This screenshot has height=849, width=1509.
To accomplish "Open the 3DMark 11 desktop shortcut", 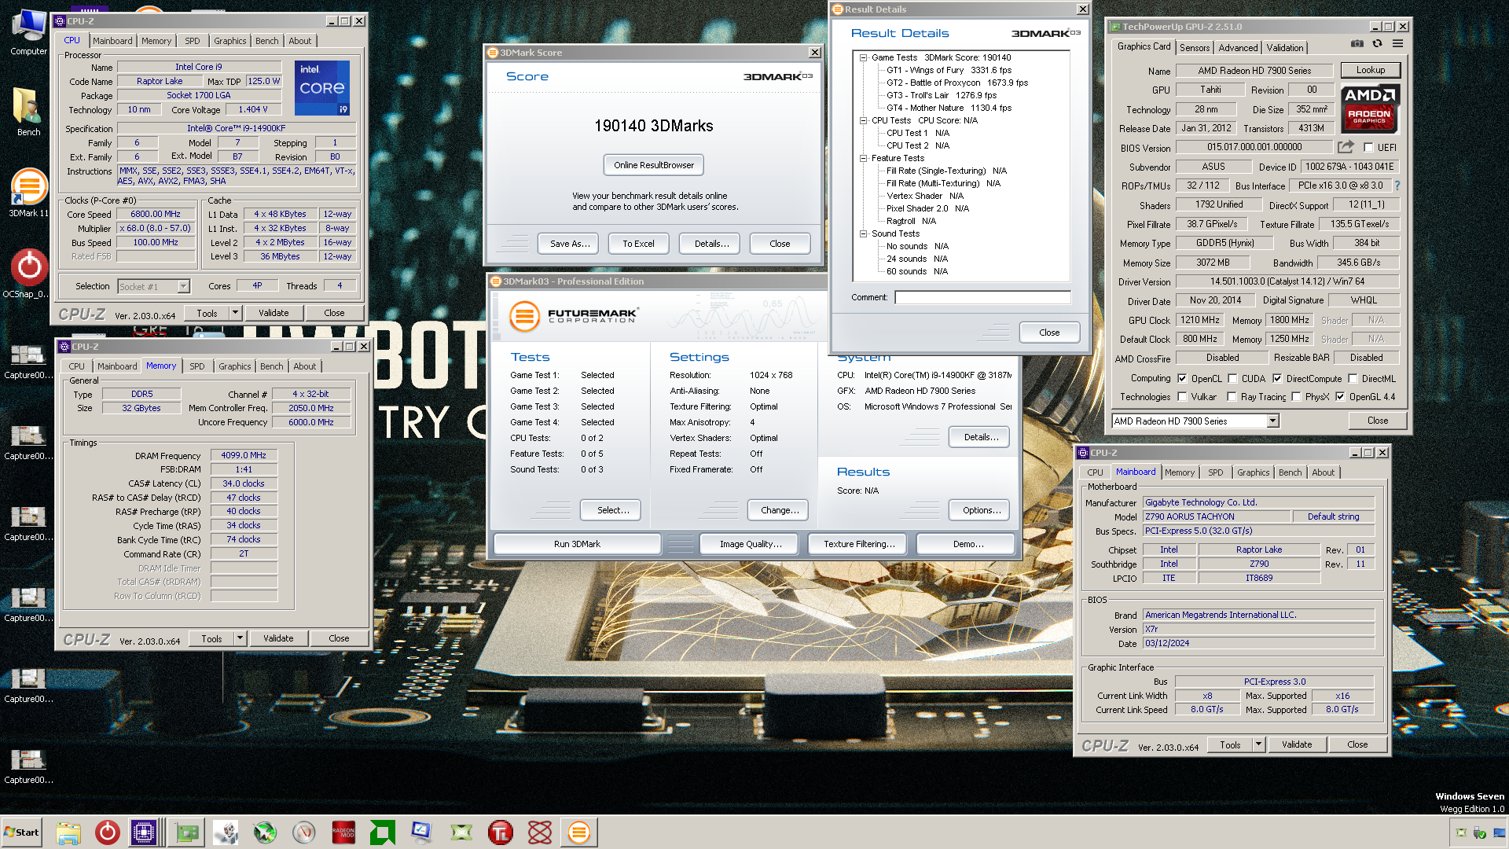I will [x=28, y=193].
